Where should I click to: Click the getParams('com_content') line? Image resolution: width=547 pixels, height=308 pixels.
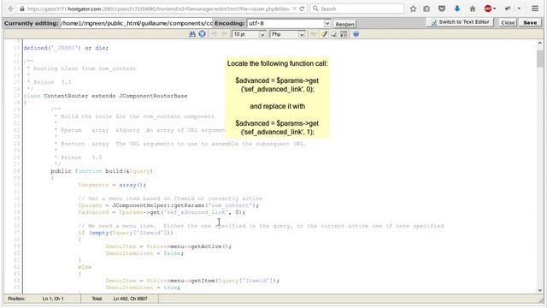click(x=168, y=205)
